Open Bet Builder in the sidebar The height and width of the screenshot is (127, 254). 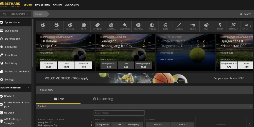click(11, 47)
